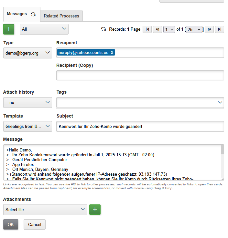Open the Attach history dropdown

tap(27, 102)
